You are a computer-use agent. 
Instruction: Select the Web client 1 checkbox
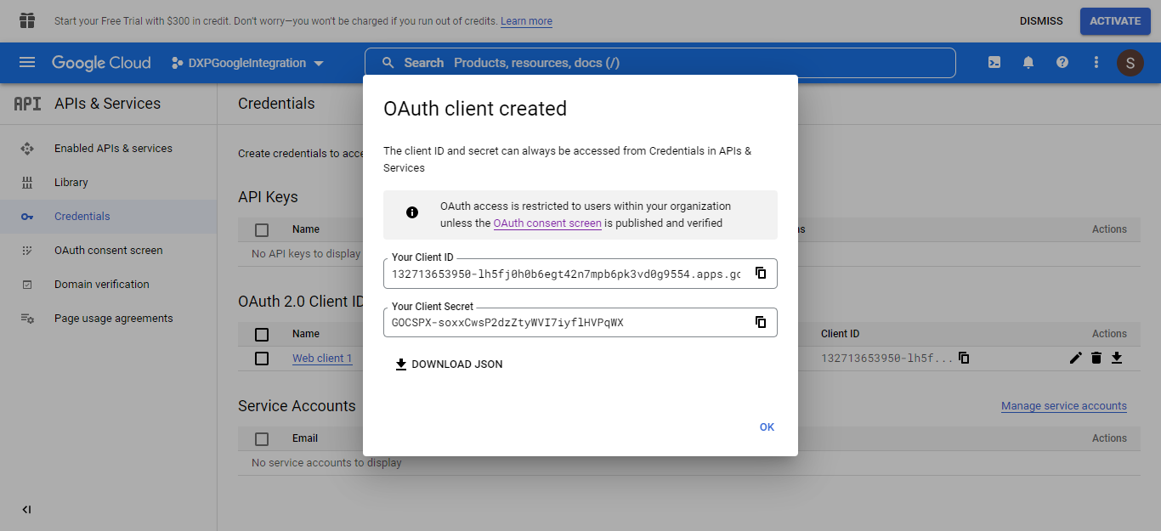pos(262,359)
